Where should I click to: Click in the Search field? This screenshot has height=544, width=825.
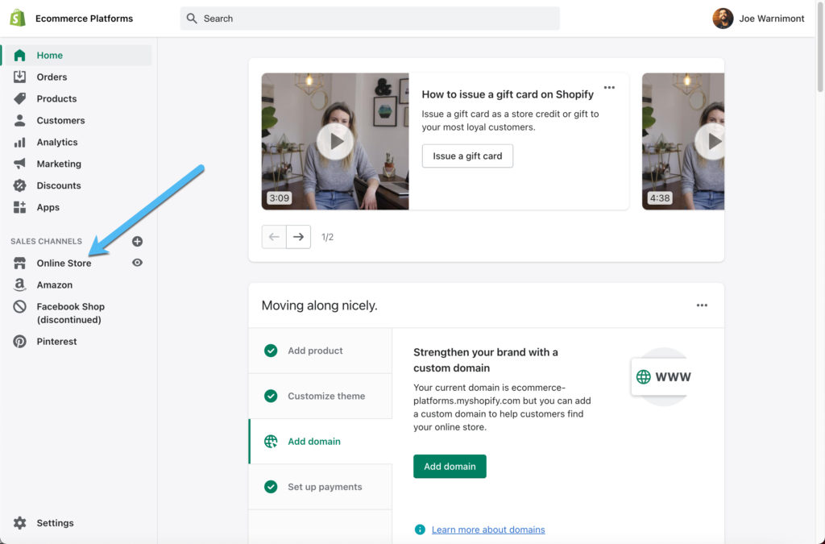(371, 19)
